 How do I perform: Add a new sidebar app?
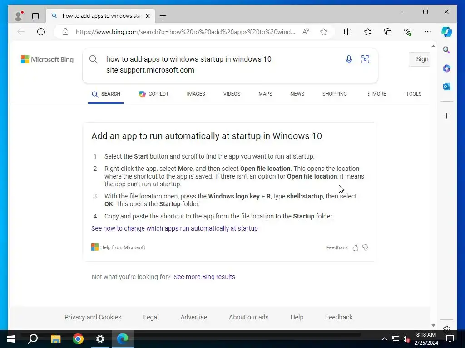click(447, 116)
